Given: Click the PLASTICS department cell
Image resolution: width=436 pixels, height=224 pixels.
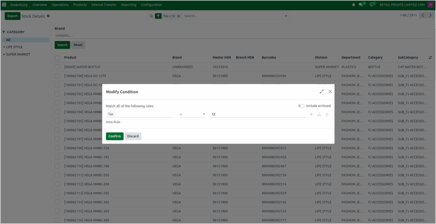Looking at the screenshot, I should coord(349,67).
